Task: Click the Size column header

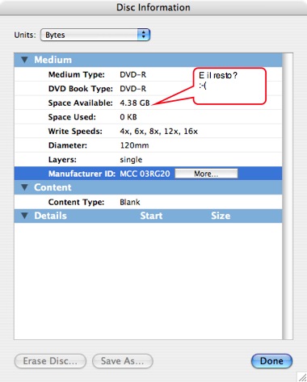Action: point(221,216)
